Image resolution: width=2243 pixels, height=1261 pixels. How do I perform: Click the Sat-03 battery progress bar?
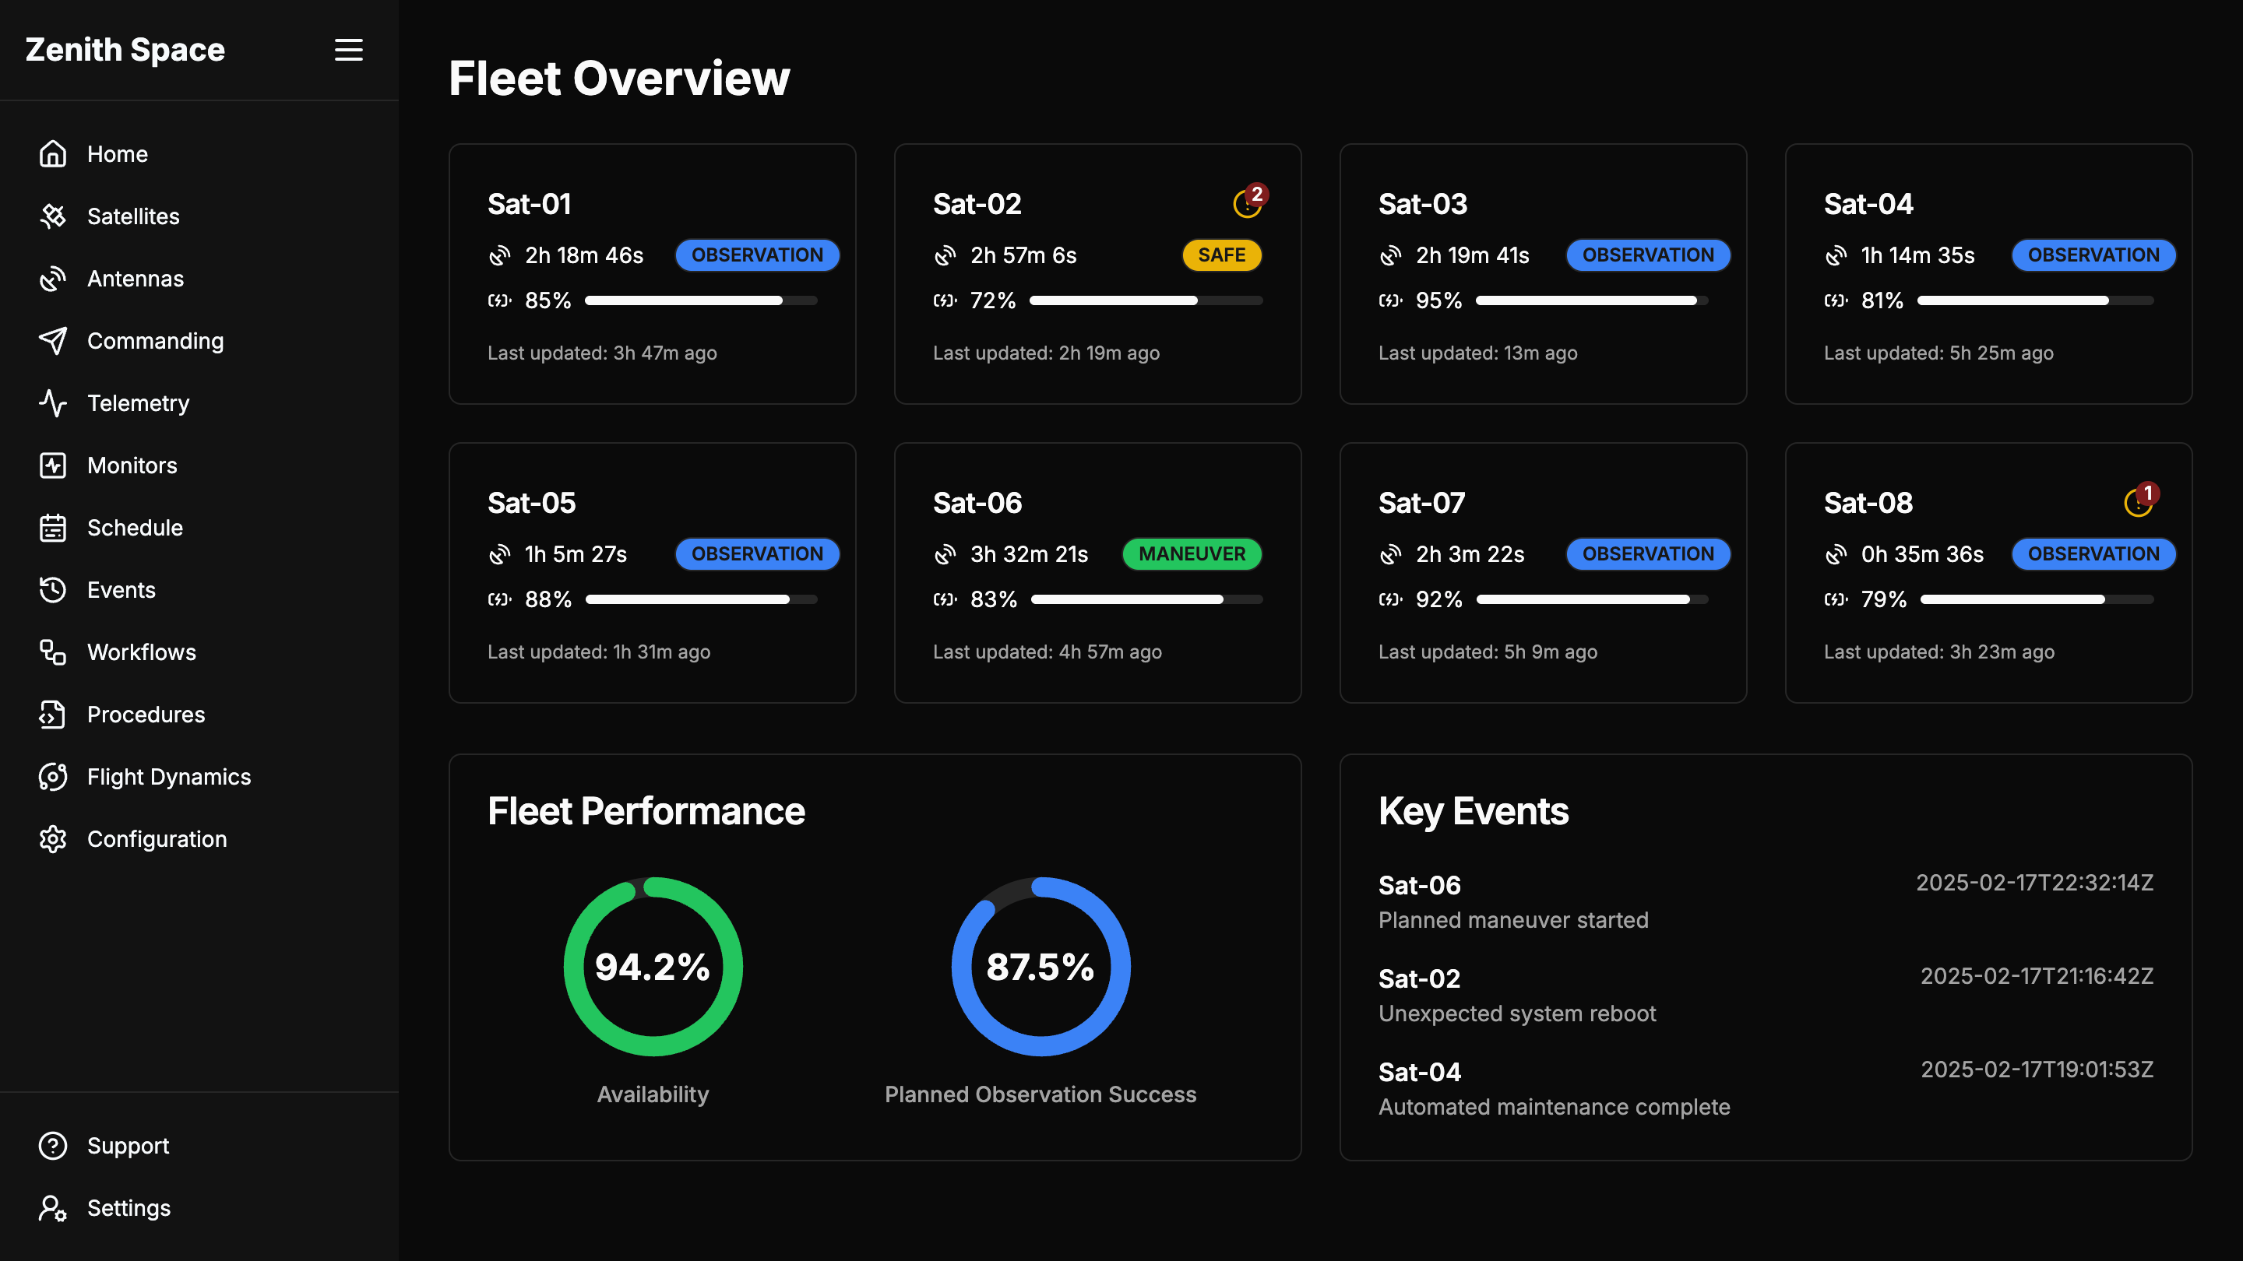(1591, 300)
